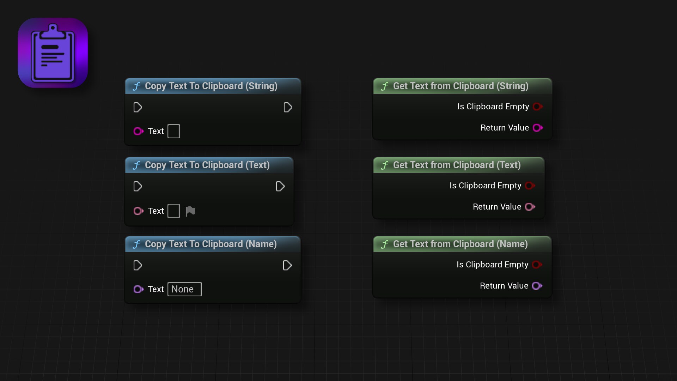Image resolution: width=677 pixels, height=381 pixels.
Task: Click the Return Value pin on Get Text from Clipboard (Name)
Action: [537, 286]
